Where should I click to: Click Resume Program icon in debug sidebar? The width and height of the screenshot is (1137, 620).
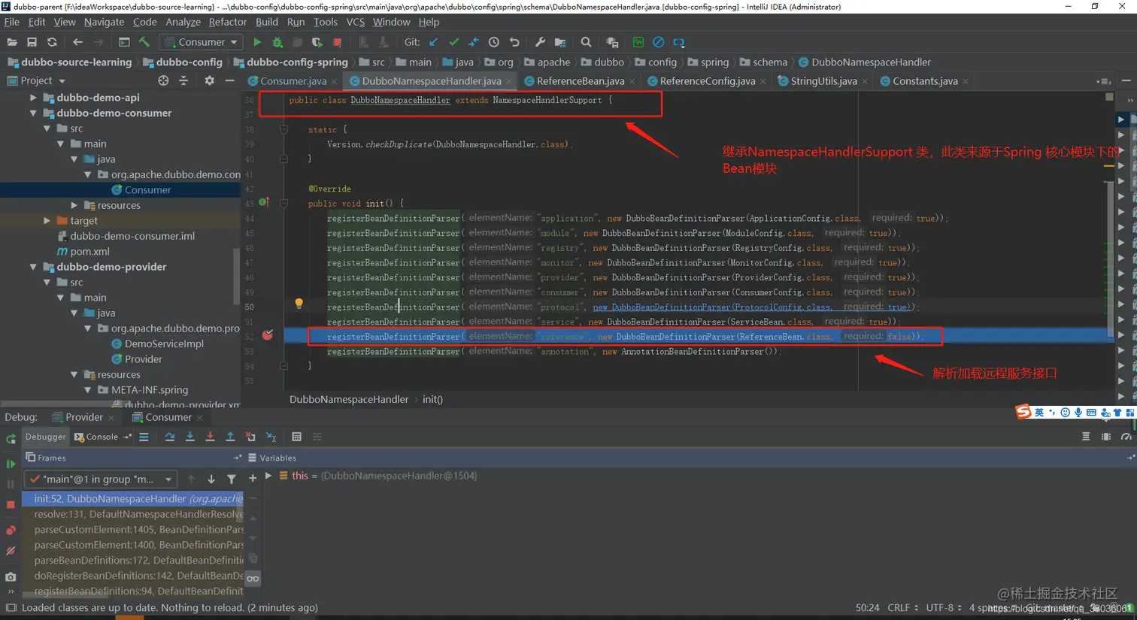11,464
